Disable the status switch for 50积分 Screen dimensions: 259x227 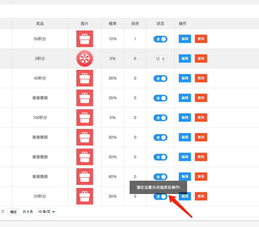point(160,39)
